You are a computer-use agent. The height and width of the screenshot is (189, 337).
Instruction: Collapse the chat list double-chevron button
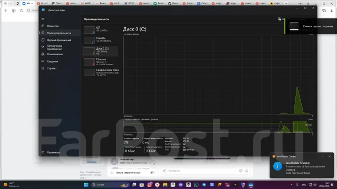point(154,164)
